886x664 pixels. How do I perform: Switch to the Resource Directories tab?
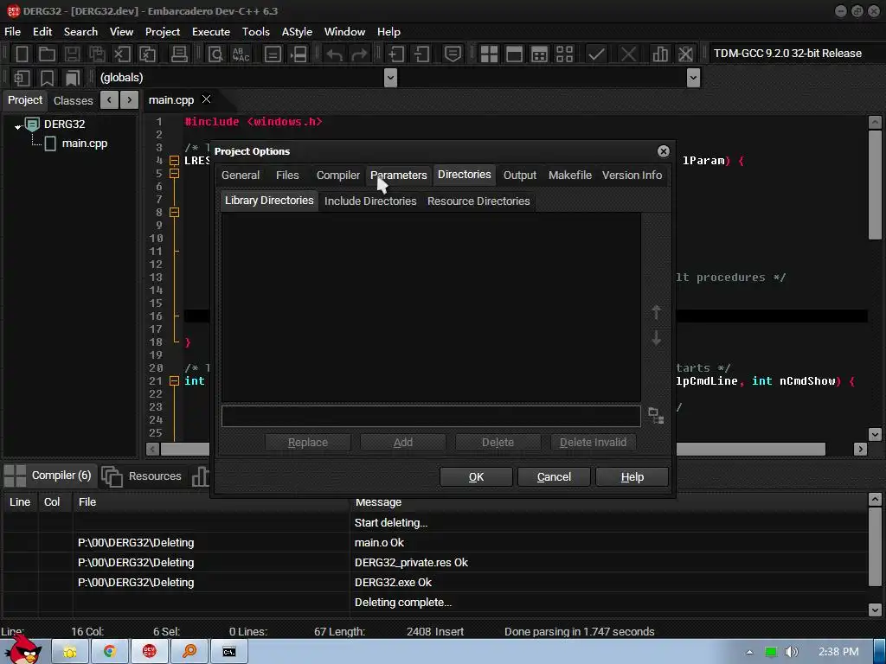point(478,201)
